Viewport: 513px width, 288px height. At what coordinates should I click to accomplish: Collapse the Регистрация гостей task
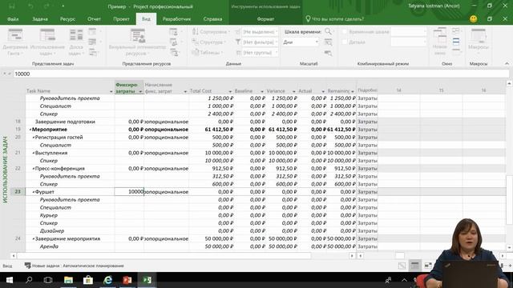[x=34, y=138]
